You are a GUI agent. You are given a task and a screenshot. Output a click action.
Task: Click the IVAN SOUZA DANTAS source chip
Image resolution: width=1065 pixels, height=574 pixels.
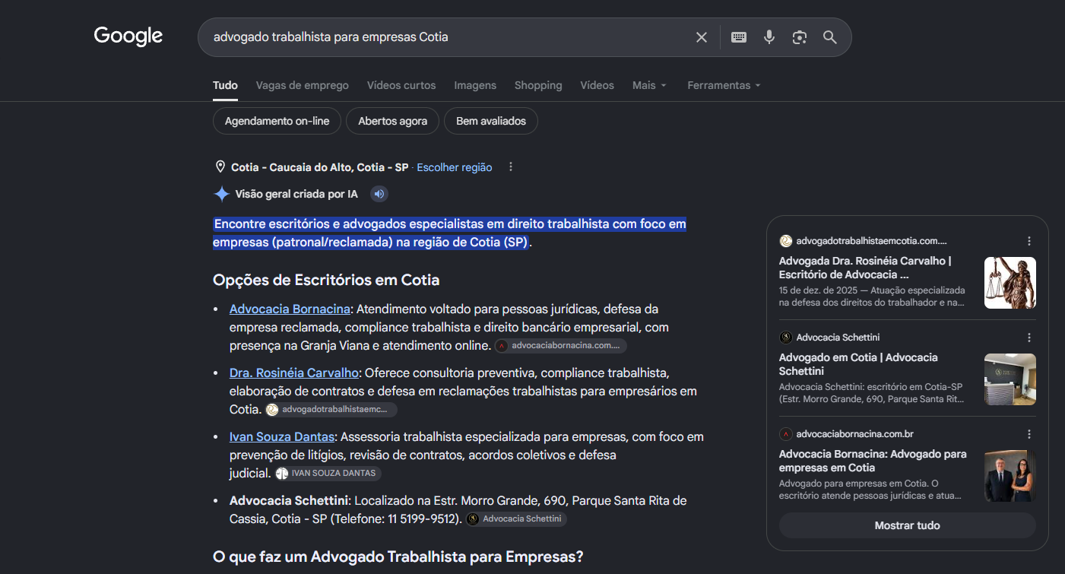click(327, 473)
